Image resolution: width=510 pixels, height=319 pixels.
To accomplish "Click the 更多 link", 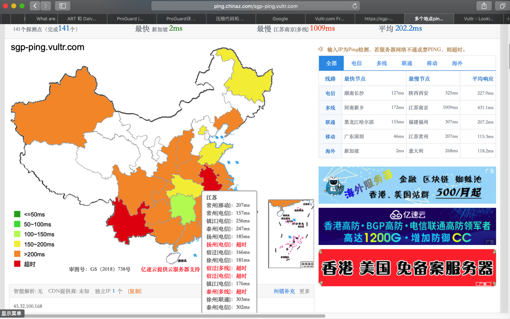I will pos(304,291).
